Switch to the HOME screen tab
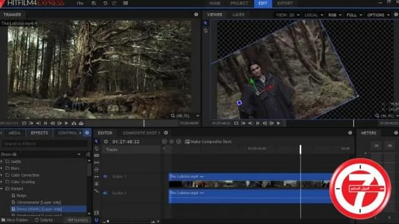 tap(214, 3)
